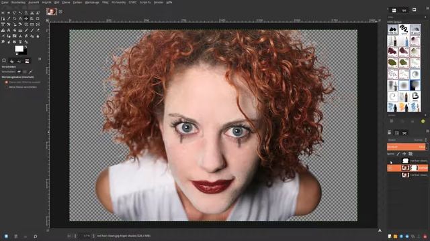This screenshot has height=241, width=430.
Task: Select the Zoom magnifier tool
Action: click(14, 19)
